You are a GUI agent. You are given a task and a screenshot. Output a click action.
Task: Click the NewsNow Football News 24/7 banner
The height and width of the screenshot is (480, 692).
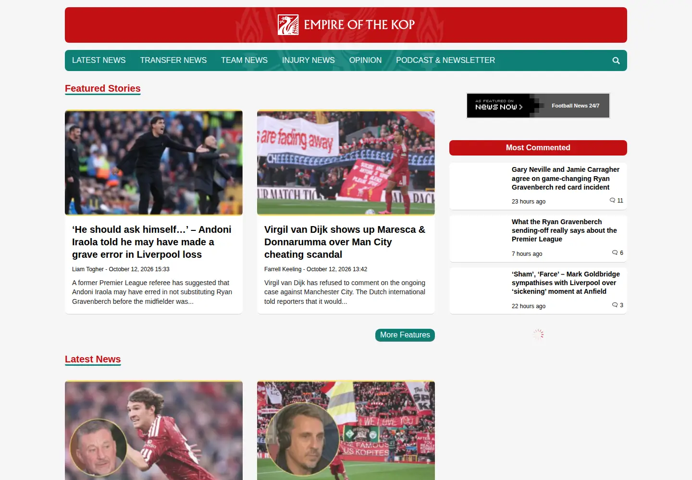point(538,106)
